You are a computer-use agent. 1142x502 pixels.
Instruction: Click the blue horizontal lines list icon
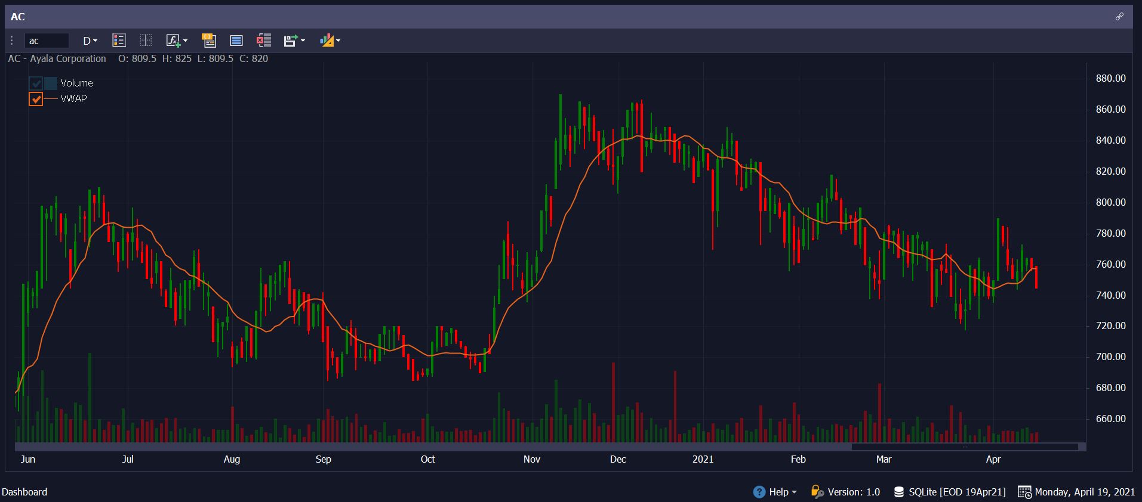(x=236, y=41)
